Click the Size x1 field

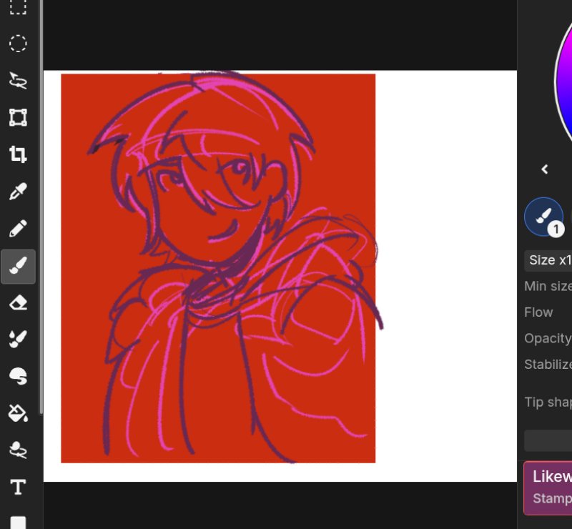(x=548, y=260)
